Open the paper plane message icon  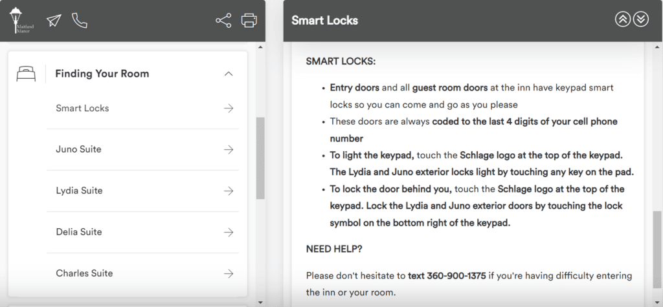[54, 21]
